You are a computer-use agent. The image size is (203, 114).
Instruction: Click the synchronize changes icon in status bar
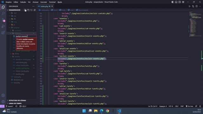click(x=16, y=106)
